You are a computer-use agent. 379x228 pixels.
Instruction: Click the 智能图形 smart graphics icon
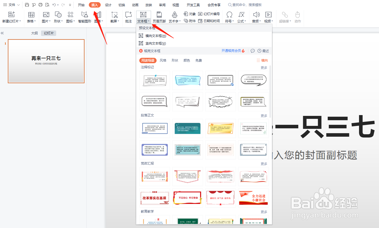pyautogui.click(x=85, y=15)
